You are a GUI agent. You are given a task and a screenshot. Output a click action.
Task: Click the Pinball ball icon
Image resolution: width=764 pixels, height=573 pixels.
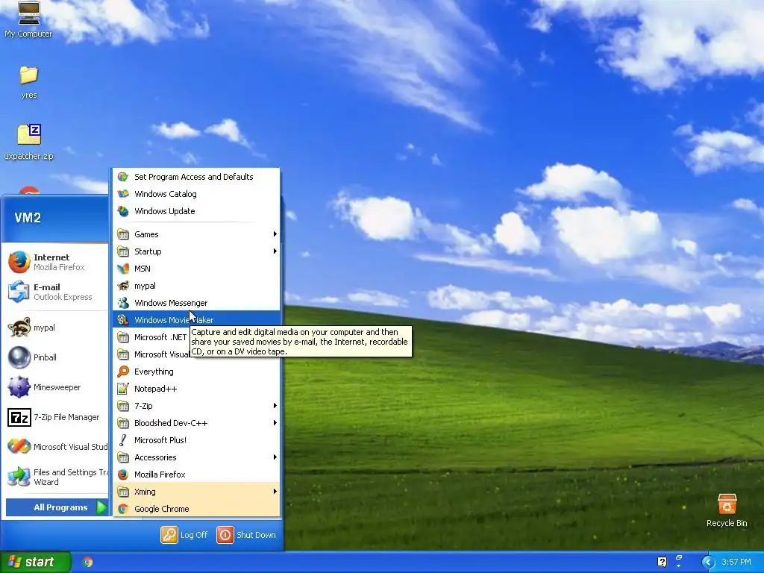(x=19, y=357)
